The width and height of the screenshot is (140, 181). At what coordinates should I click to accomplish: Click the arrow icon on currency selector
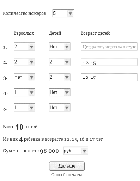click(x=85, y=151)
